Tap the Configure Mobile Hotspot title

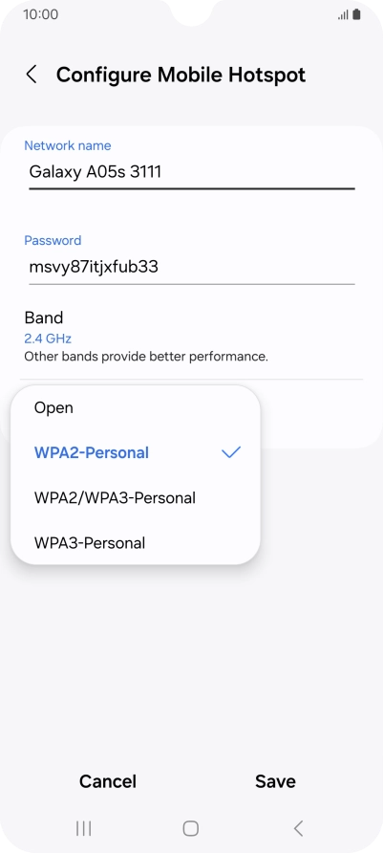181,75
